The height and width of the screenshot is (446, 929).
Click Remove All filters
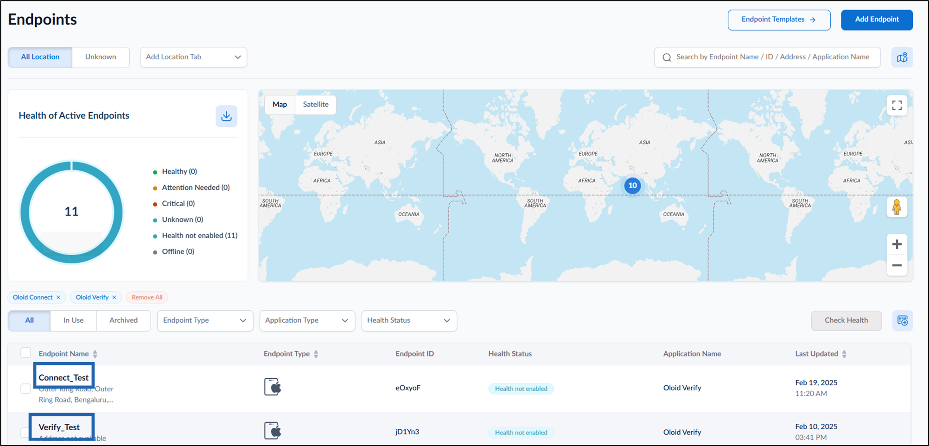pyautogui.click(x=147, y=297)
